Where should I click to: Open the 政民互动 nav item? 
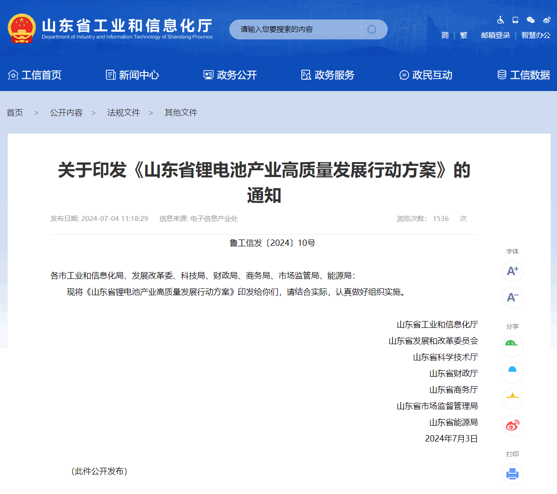[426, 75]
